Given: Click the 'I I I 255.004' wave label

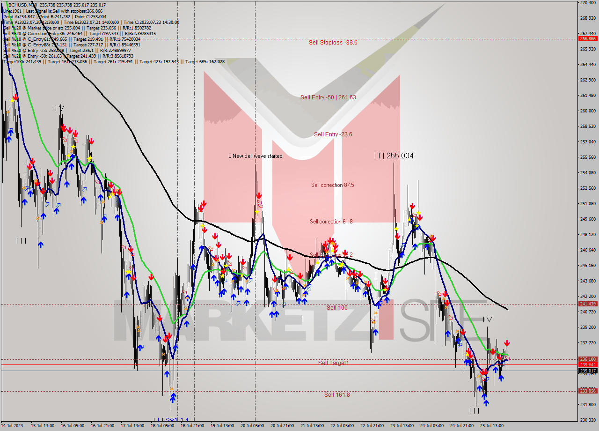Looking at the screenshot, I should 394,156.
